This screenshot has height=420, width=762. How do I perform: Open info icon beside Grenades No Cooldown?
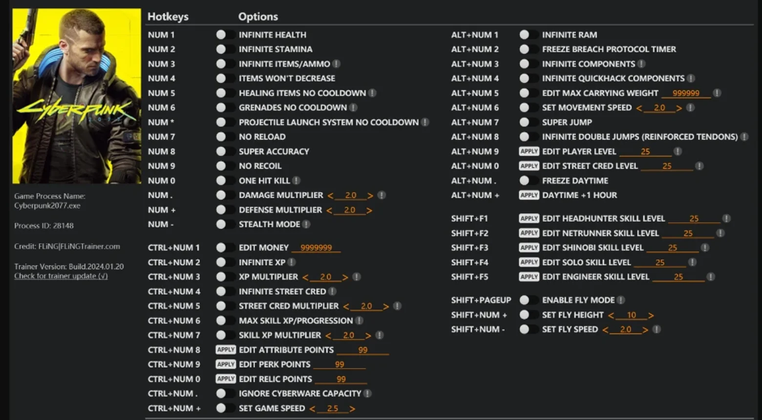click(x=353, y=107)
